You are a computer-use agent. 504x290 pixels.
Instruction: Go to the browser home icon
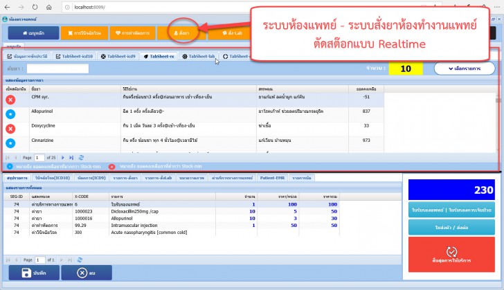tap(49, 7)
